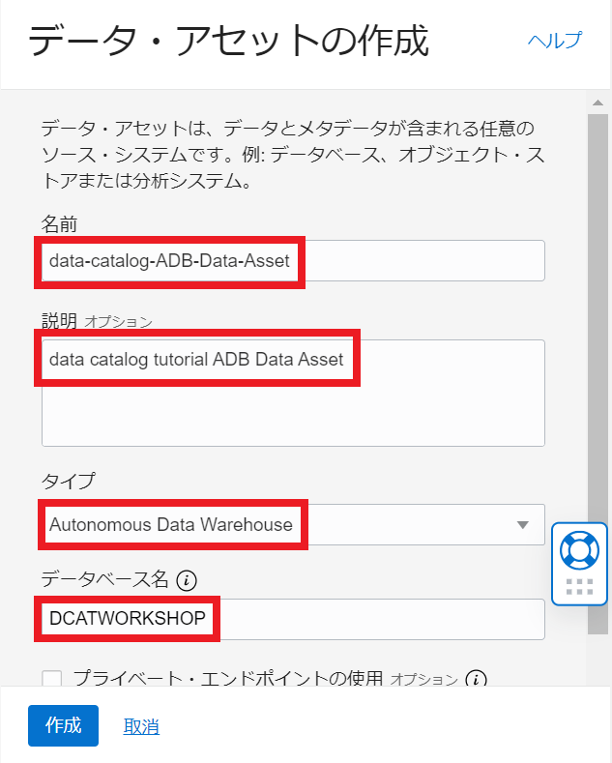Click the info icon beside データベース名
The width and height of the screenshot is (612, 763).
tap(188, 580)
